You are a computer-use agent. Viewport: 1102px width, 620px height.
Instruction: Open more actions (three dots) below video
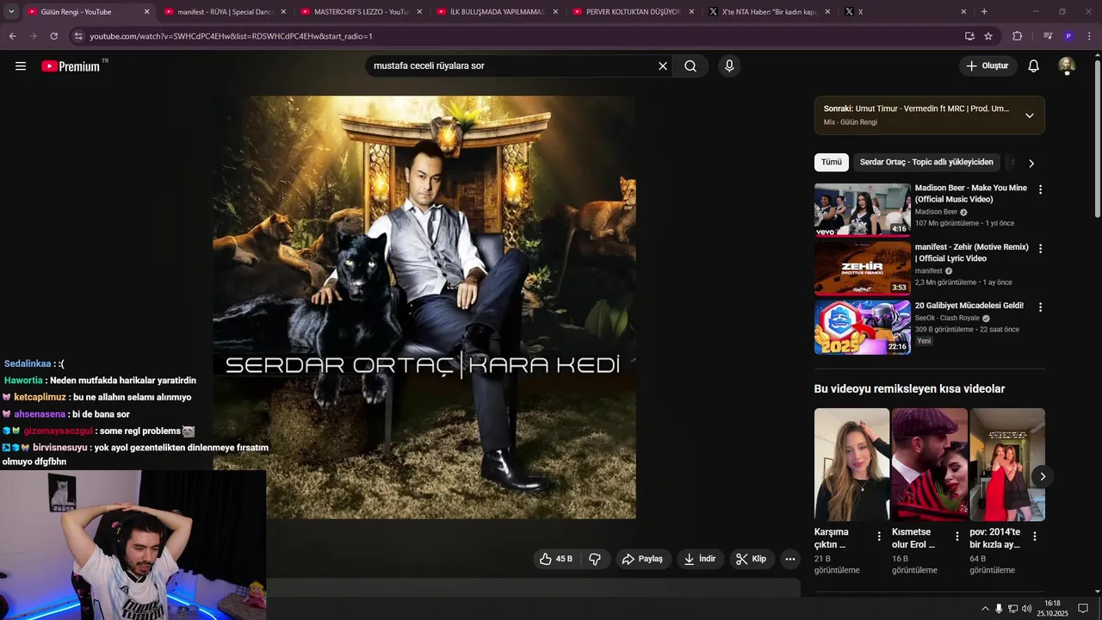tap(789, 559)
